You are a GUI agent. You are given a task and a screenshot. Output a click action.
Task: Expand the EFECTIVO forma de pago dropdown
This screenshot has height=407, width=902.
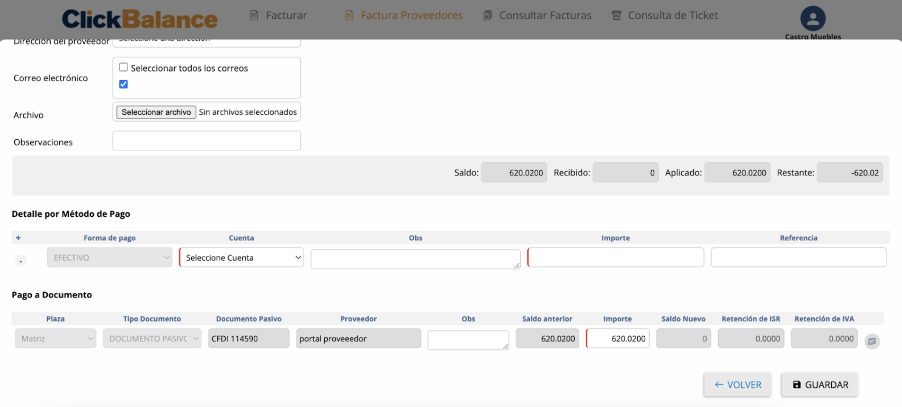click(110, 258)
